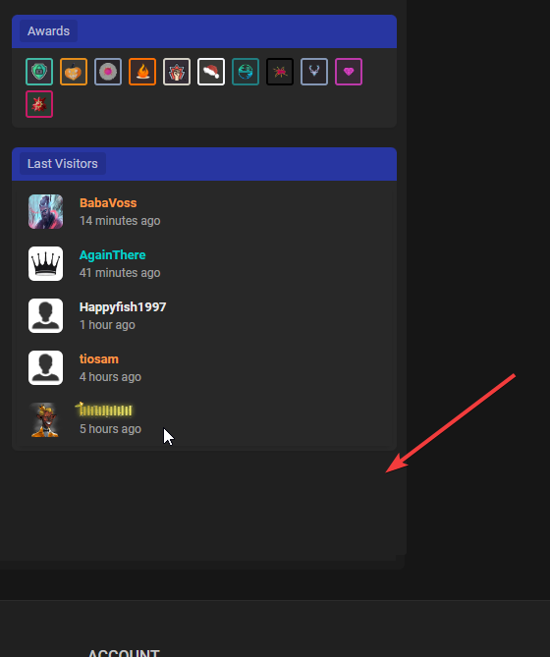The height and width of the screenshot is (657, 550).
Task: Open the pumpkin Halloween award badge
Action: [74, 72]
